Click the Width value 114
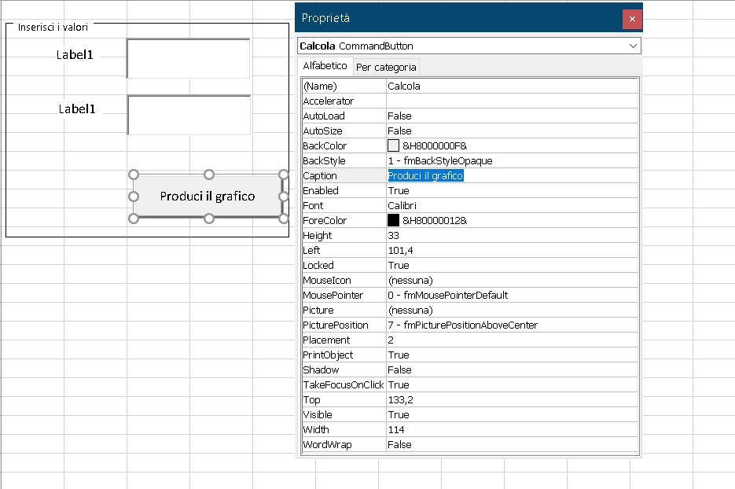The height and width of the screenshot is (489, 735). point(512,430)
